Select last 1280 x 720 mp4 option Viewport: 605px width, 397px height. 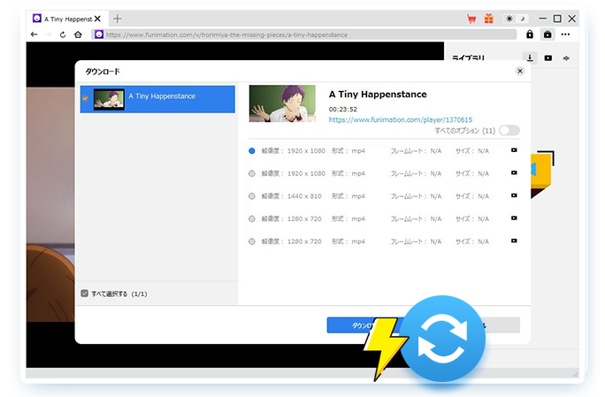252,241
